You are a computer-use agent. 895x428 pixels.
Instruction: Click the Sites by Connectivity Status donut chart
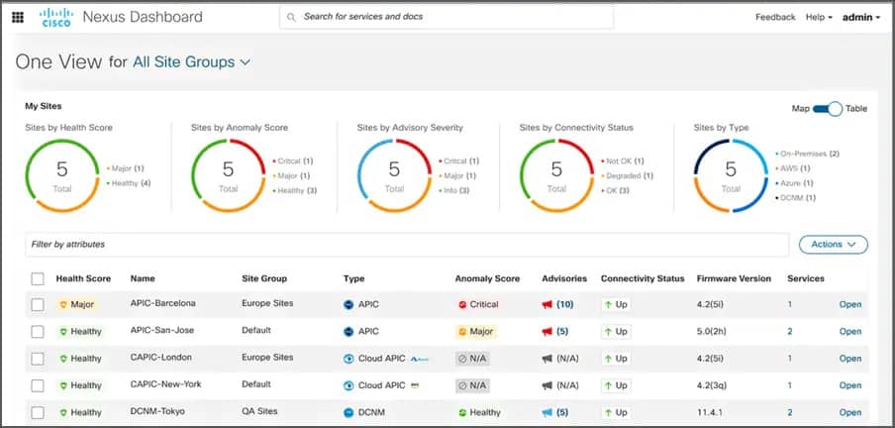[557, 176]
